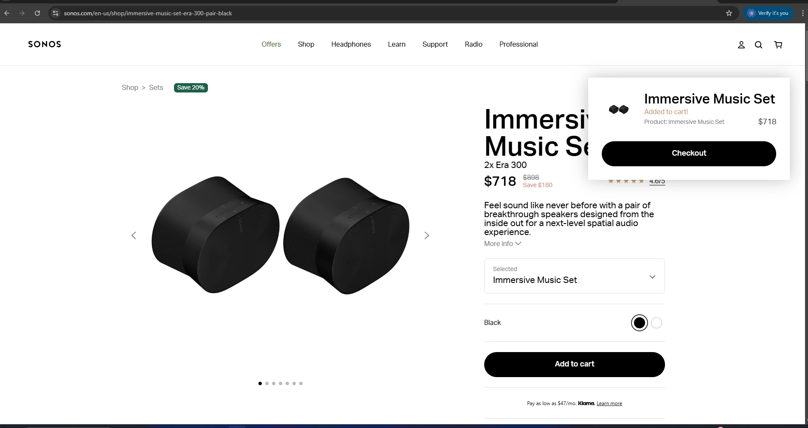Click the Immersive Music Set cart thumbnail

click(619, 109)
